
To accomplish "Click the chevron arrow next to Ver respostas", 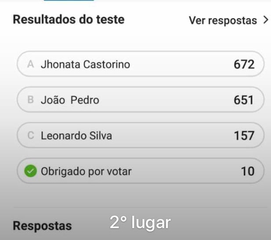I will click(x=266, y=20).
